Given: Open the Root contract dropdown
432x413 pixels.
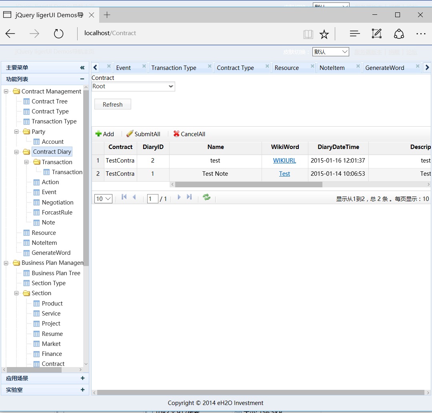Looking at the screenshot, I should click(x=133, y=86).
